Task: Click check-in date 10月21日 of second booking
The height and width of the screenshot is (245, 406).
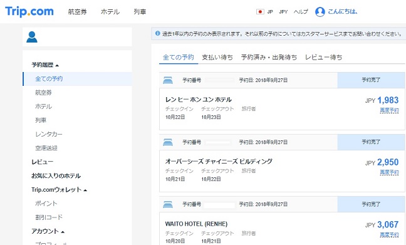Action: pyautogui.click(x=175, y=179)
